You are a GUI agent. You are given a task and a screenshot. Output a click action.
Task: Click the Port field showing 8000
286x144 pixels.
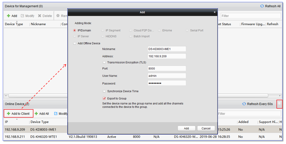pyautogui.click(x=167, y=69)
